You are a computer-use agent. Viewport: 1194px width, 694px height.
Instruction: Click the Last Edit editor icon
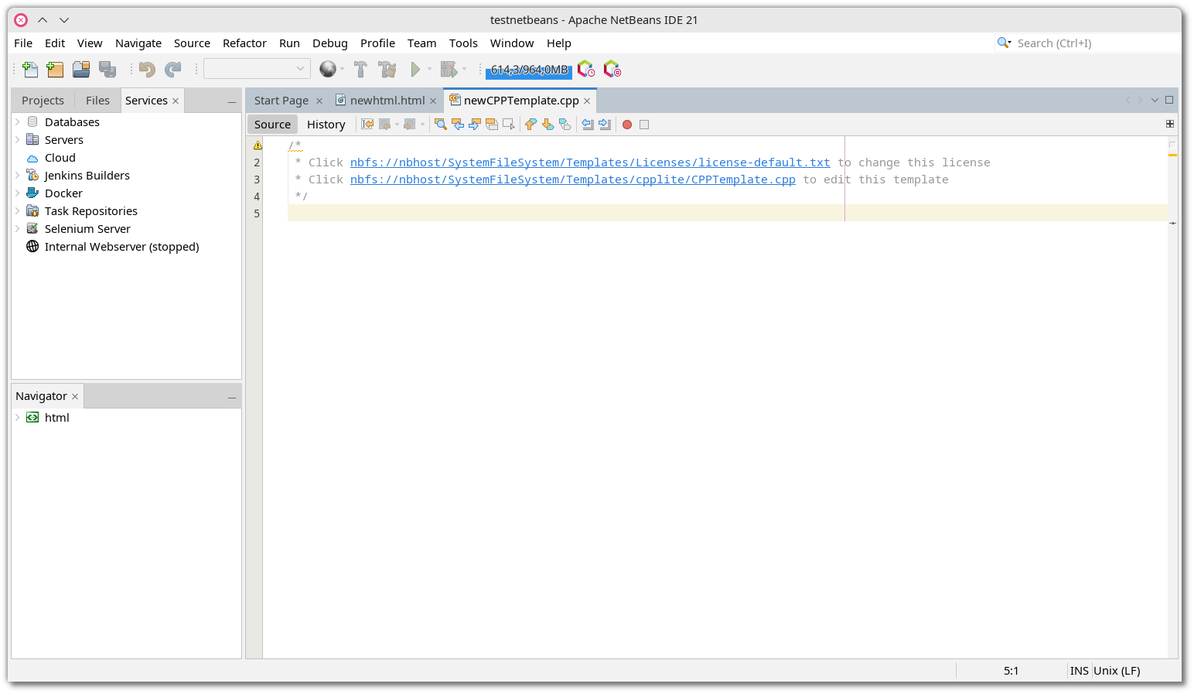pos(367,125)
